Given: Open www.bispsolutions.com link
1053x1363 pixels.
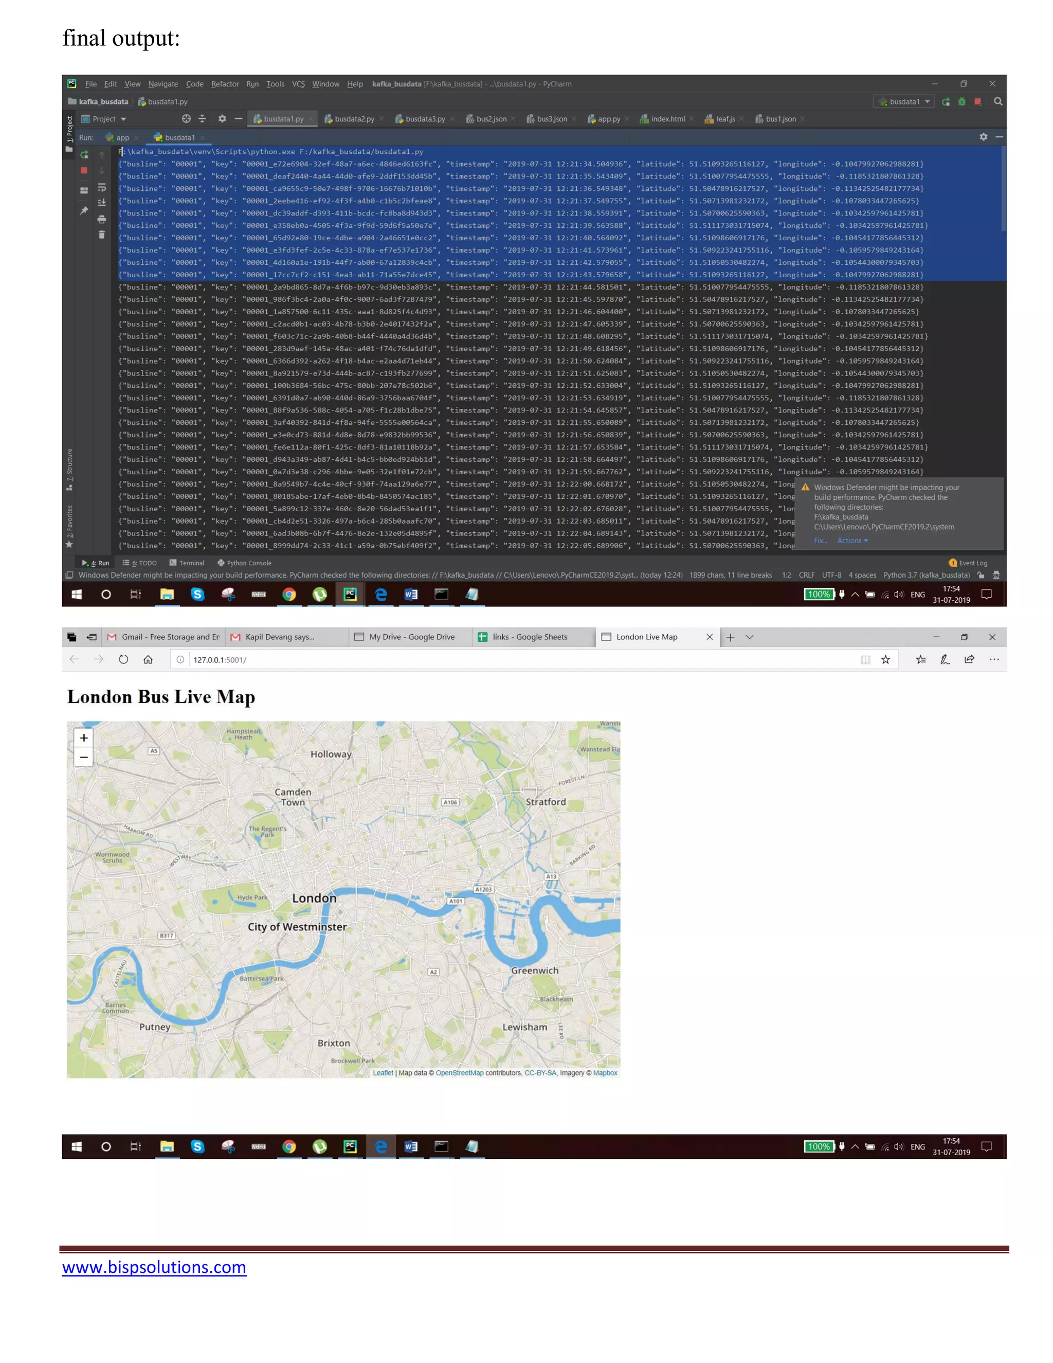Looking at the screenshot, I should (x=154, y=1267).
